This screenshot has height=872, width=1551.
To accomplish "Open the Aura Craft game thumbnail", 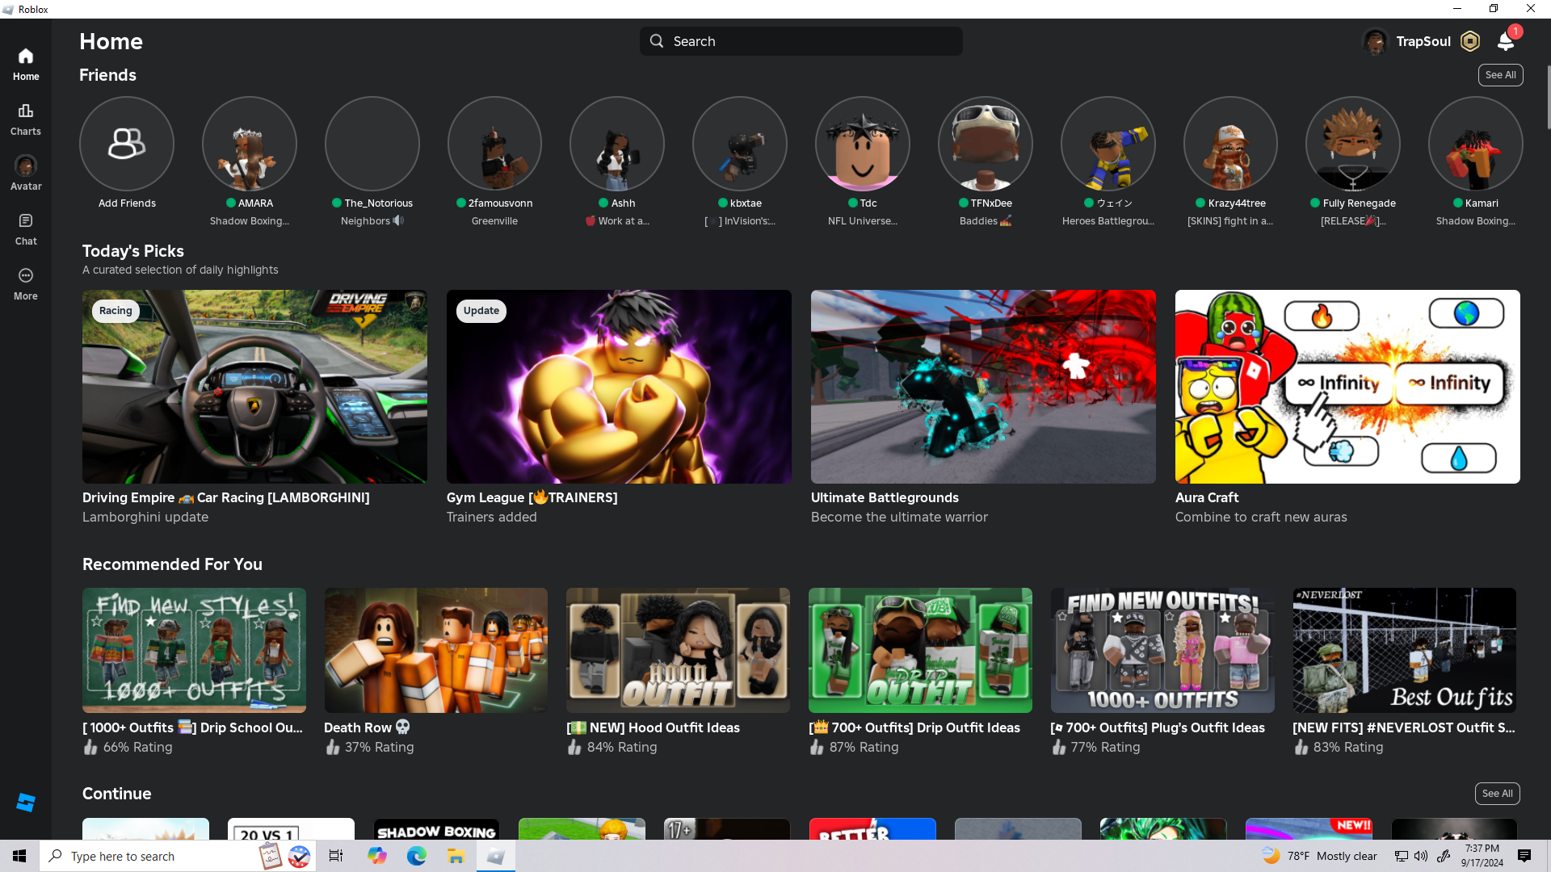I will pyautogui.click(x=1347, y=387).
